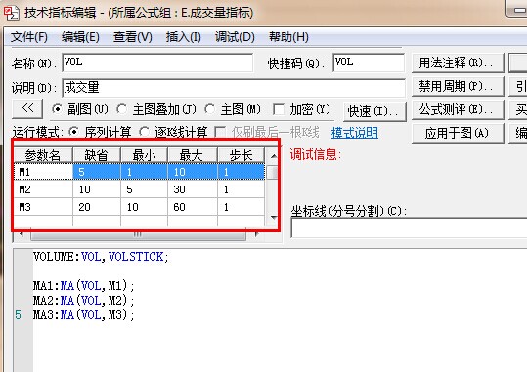
Task: Toggle 仅刷最后一根K线 checkbox
Action: [x=220, y=132]
